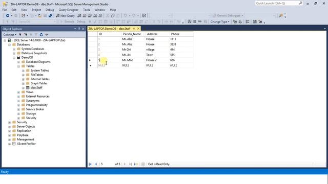This screenshot has width=328, height=184.
Task: Click the 'village' address cell
Action: coord(157,50)
